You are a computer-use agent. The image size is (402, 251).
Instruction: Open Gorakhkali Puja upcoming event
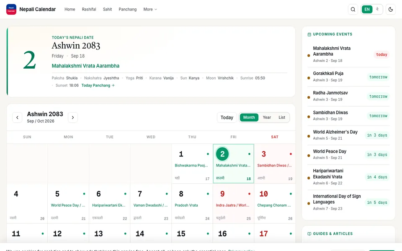(348, 77)
